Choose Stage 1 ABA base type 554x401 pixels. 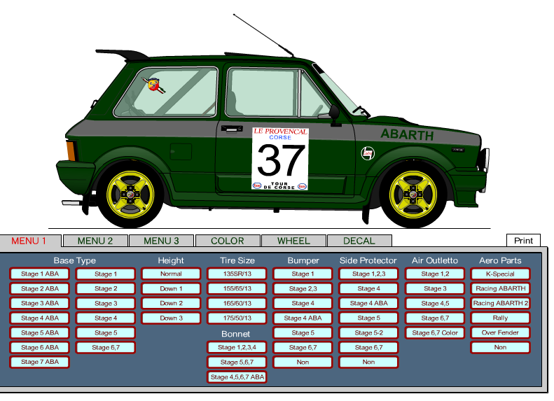pos(40,274)
